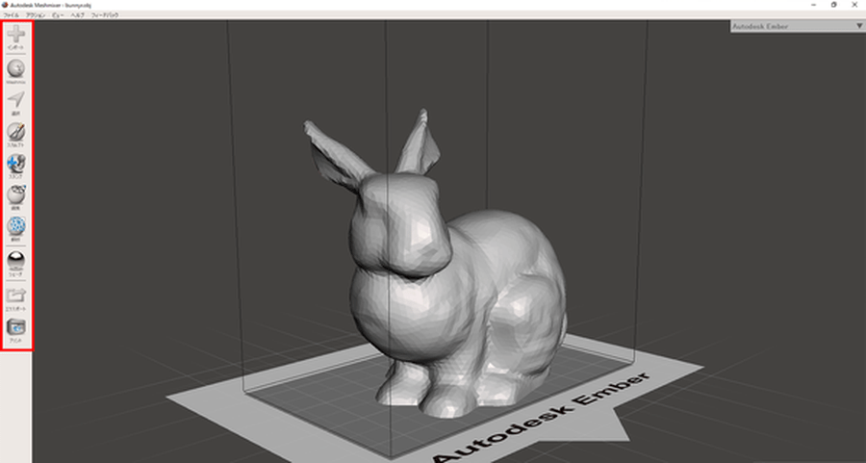Open the Print icon
866x463 pixels.
point(16,327)
